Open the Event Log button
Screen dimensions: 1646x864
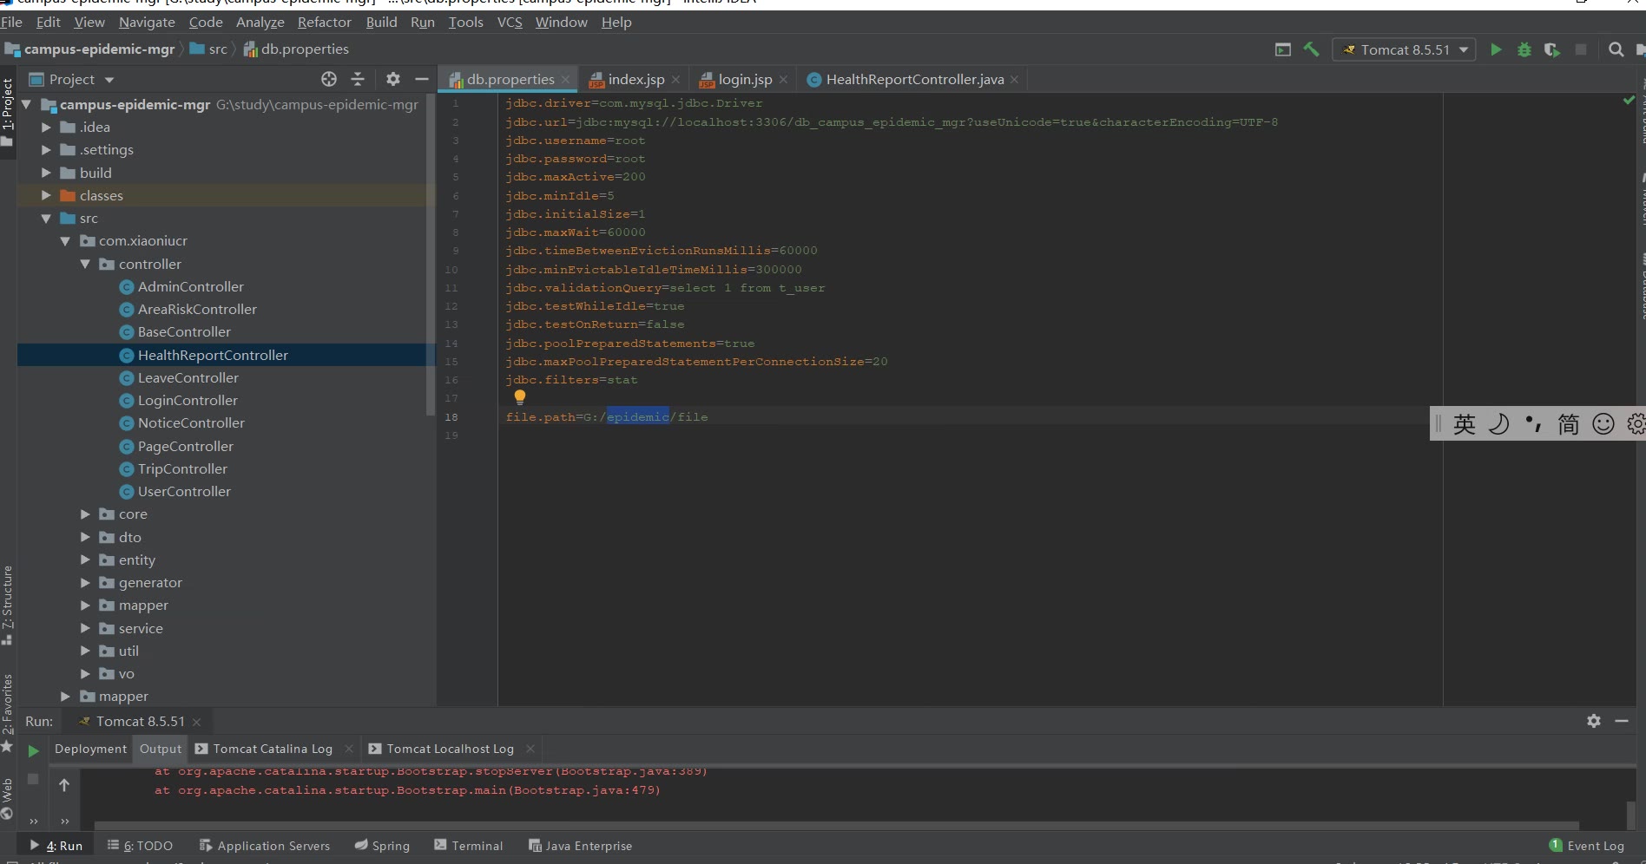[1586, 846]
